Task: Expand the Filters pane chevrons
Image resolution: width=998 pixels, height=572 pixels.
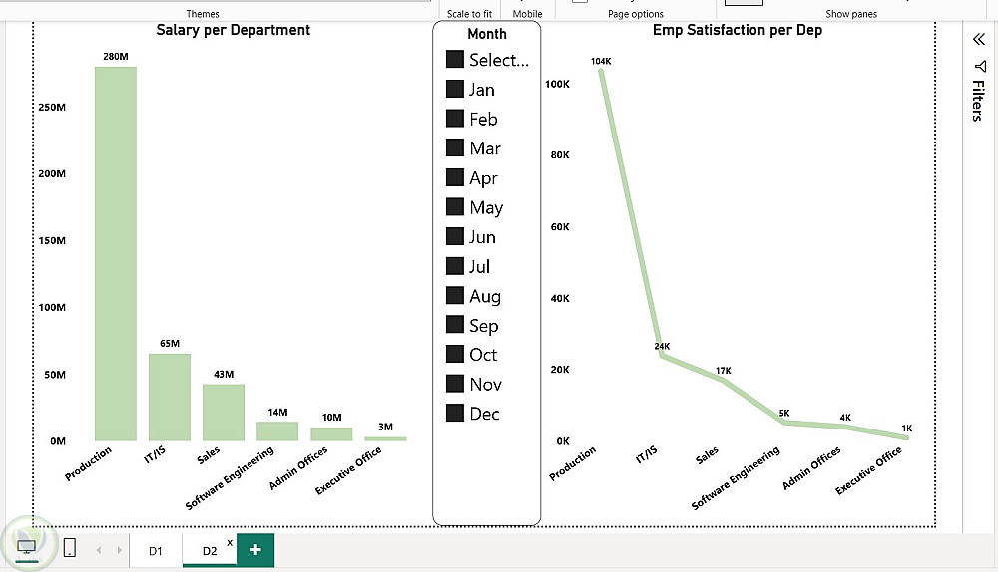Action: [979, 40]
